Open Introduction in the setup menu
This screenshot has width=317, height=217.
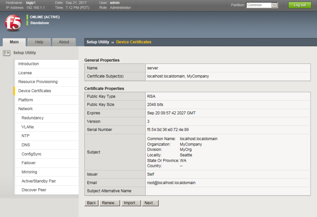(28, 64)
